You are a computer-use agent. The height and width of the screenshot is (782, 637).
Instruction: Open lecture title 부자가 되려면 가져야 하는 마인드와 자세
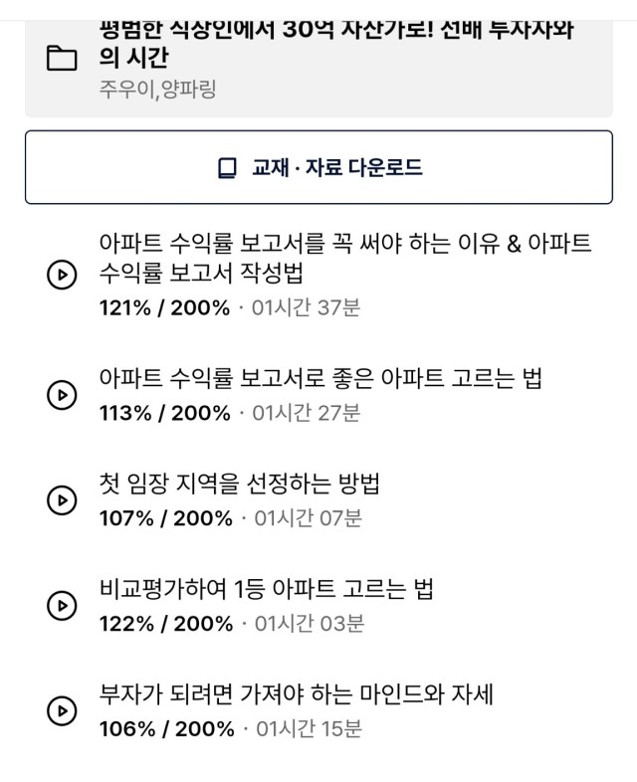tap(296, 694)
